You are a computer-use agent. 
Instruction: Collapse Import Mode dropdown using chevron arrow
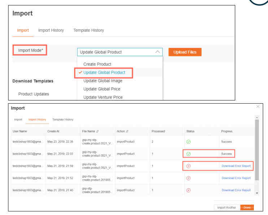(157, 52)
